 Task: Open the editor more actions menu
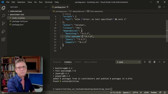click(164, 7)
